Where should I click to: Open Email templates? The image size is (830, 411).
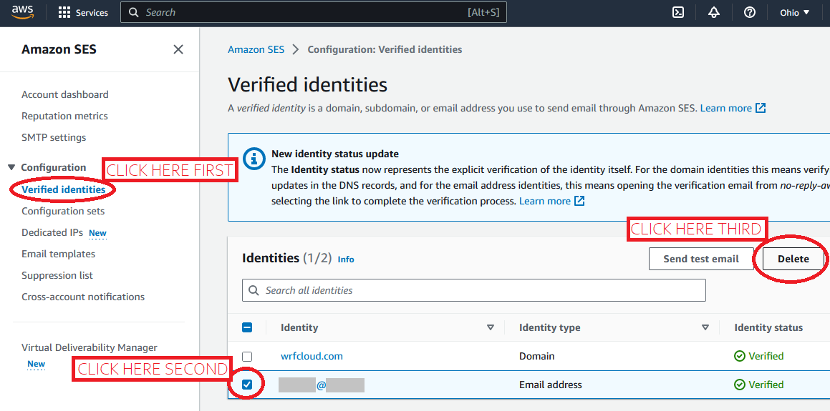click(58, 254)
